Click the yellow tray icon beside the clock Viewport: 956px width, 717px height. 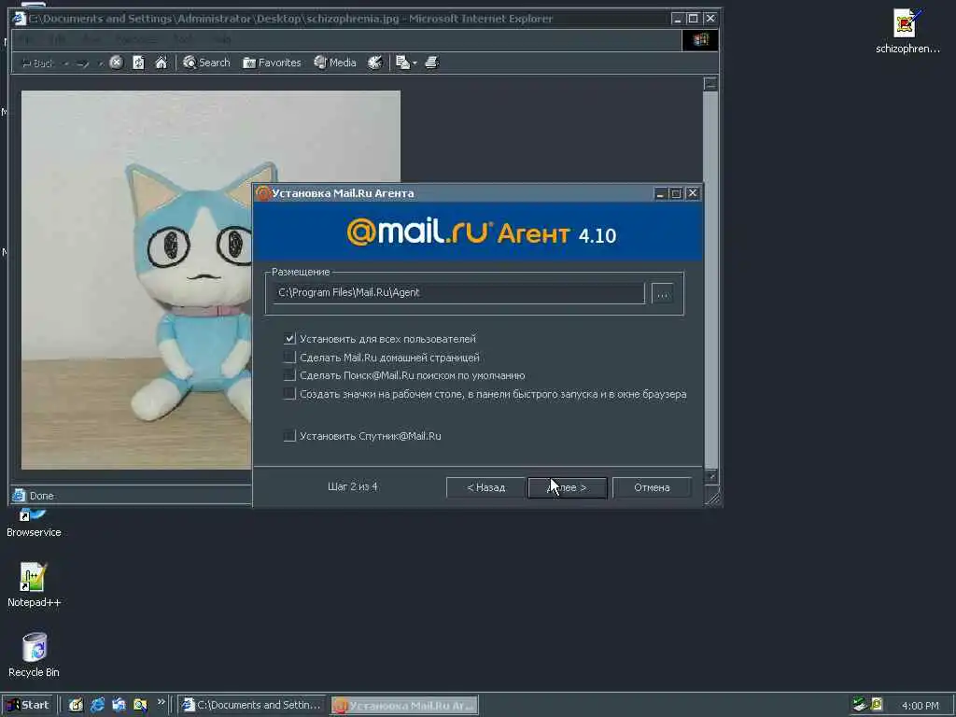[877, 705]
